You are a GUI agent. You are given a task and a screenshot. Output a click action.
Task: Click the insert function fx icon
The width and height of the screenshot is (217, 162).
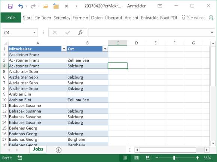(x=80, y=32)
